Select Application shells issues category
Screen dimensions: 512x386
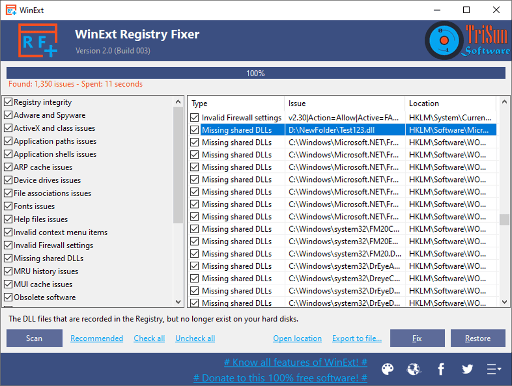pos(55,154)
